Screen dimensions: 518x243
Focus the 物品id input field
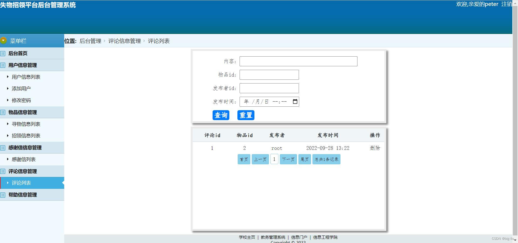click(x=269, y=75)
